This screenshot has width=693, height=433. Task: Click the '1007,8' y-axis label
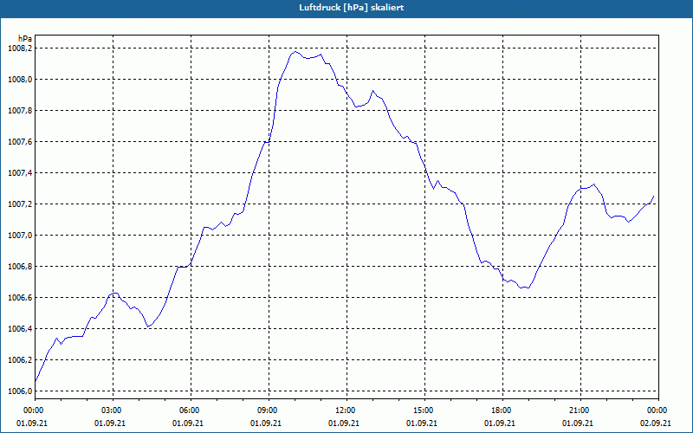(20, 111)
